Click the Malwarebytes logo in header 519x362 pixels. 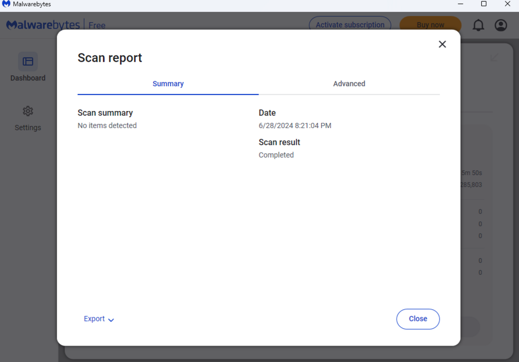pos(43,25)
